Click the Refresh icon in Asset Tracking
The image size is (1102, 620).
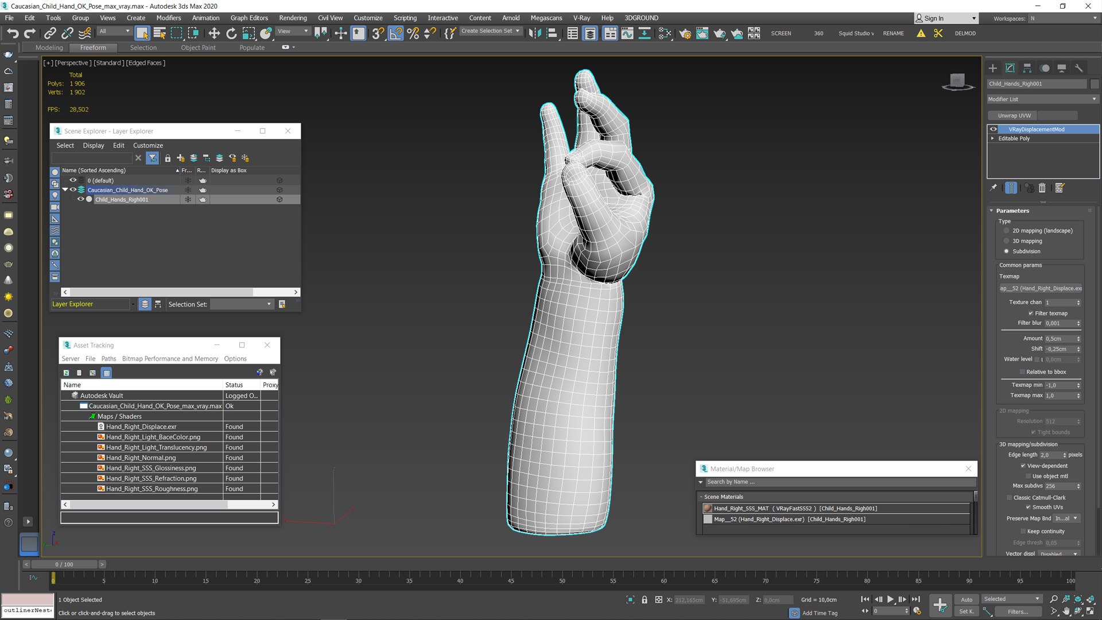(x=66, y=373)
